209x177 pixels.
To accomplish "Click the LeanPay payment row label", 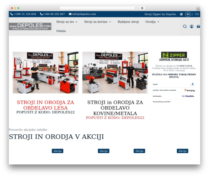I will pyautogui.click(x=164, y=90).
